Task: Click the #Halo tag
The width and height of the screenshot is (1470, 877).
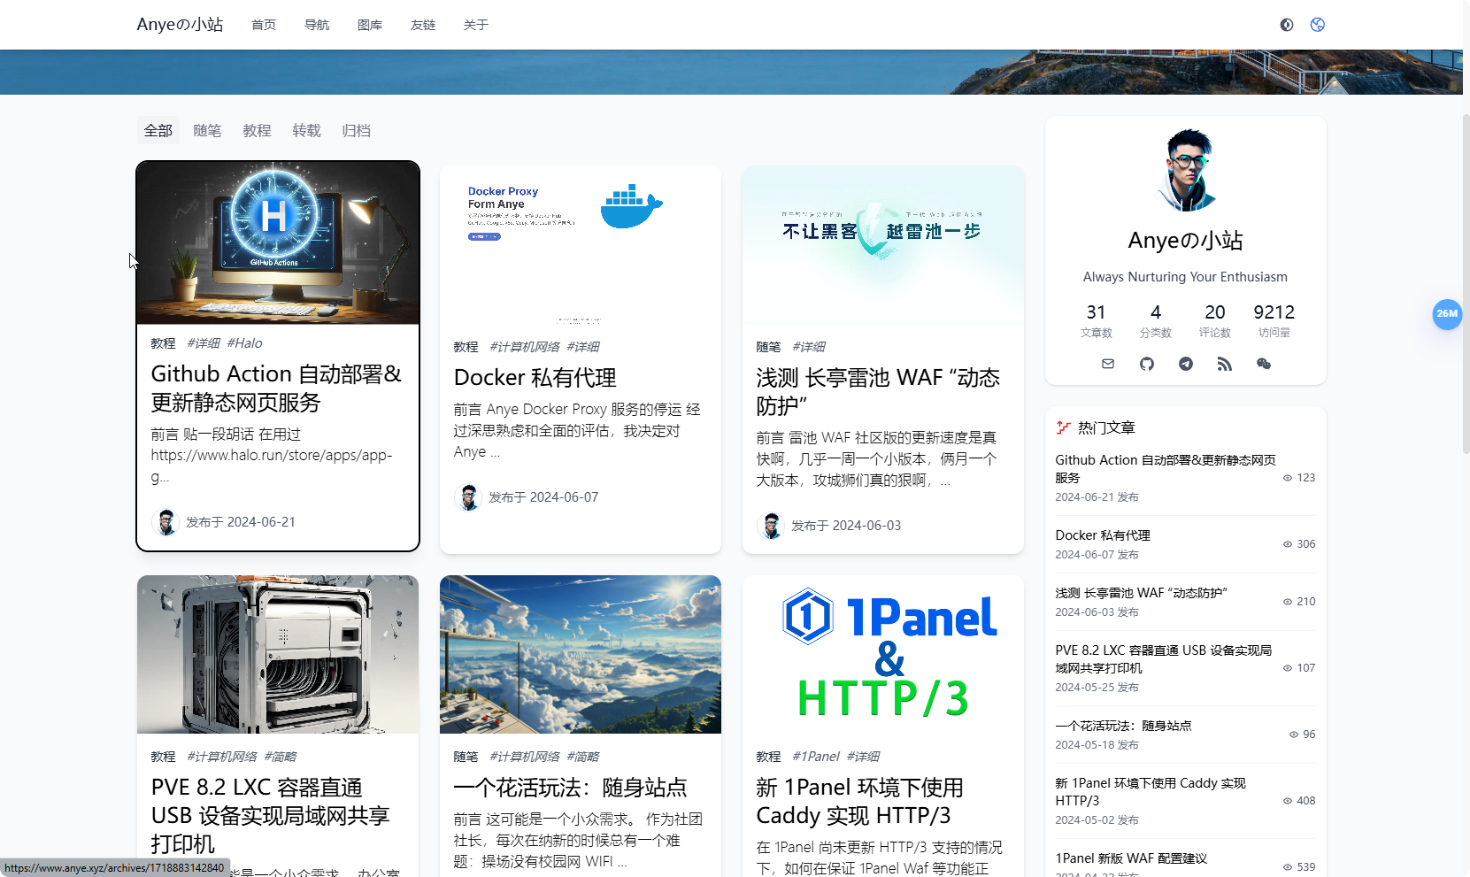Action: [244, 343]
